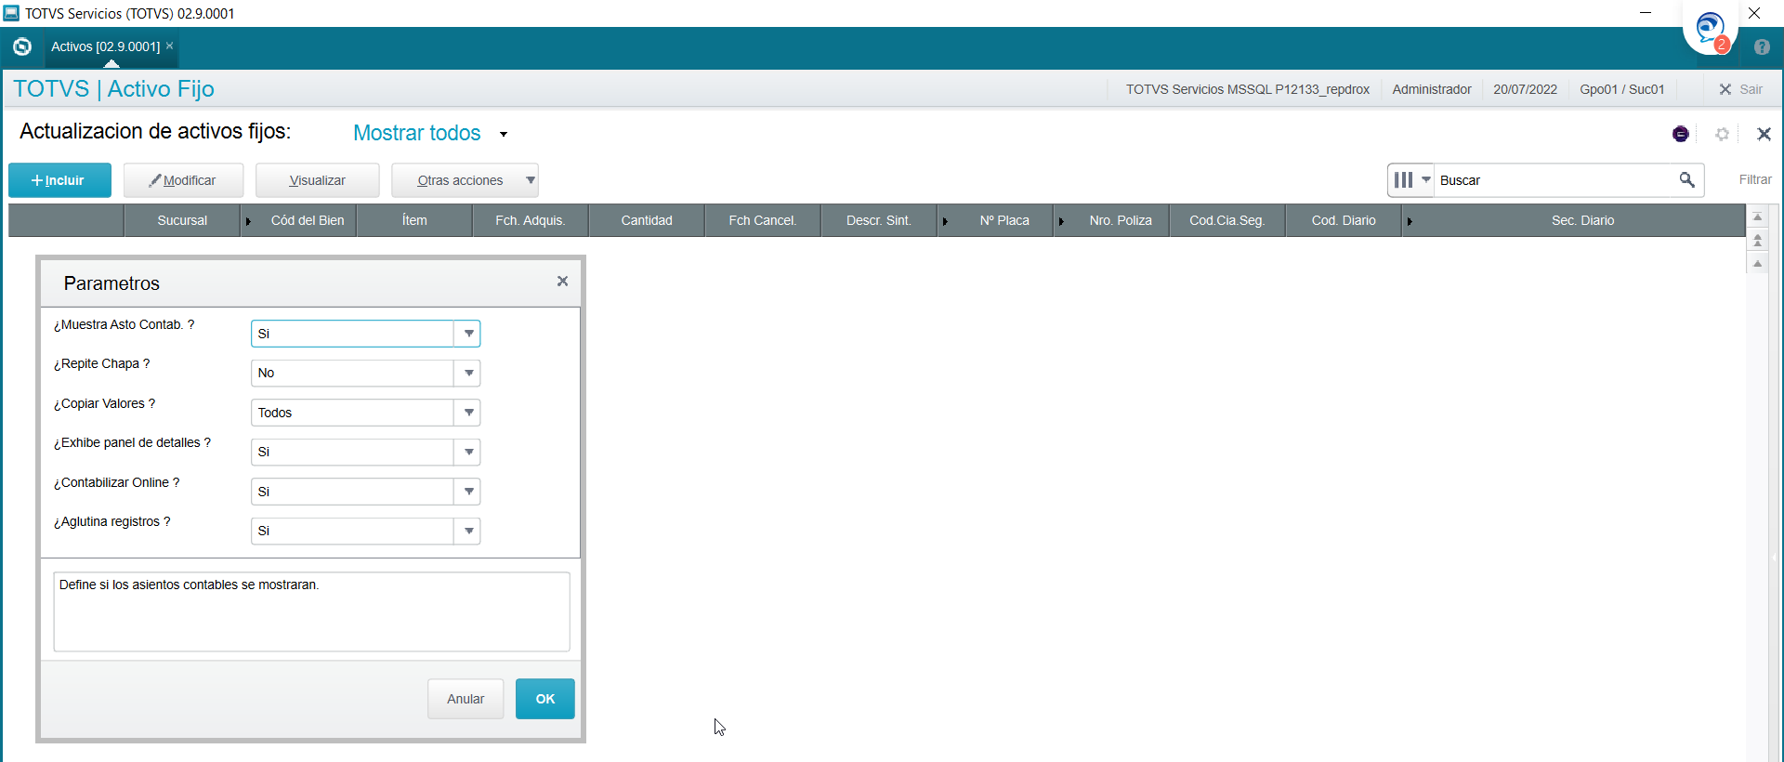Open the Repite Chapa dropdown
The width and height of the screenshot is (1784, 762).
468,373
